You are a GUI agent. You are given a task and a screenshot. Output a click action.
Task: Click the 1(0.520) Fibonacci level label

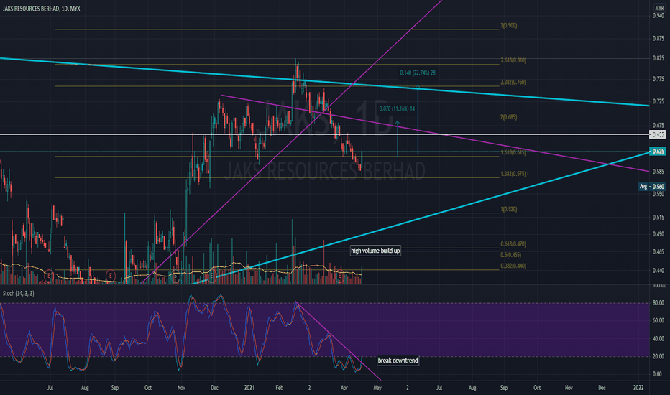pyautogui.click(x=508, y=209)
